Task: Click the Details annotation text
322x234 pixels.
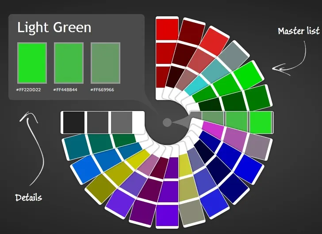Action: point(28,197)
